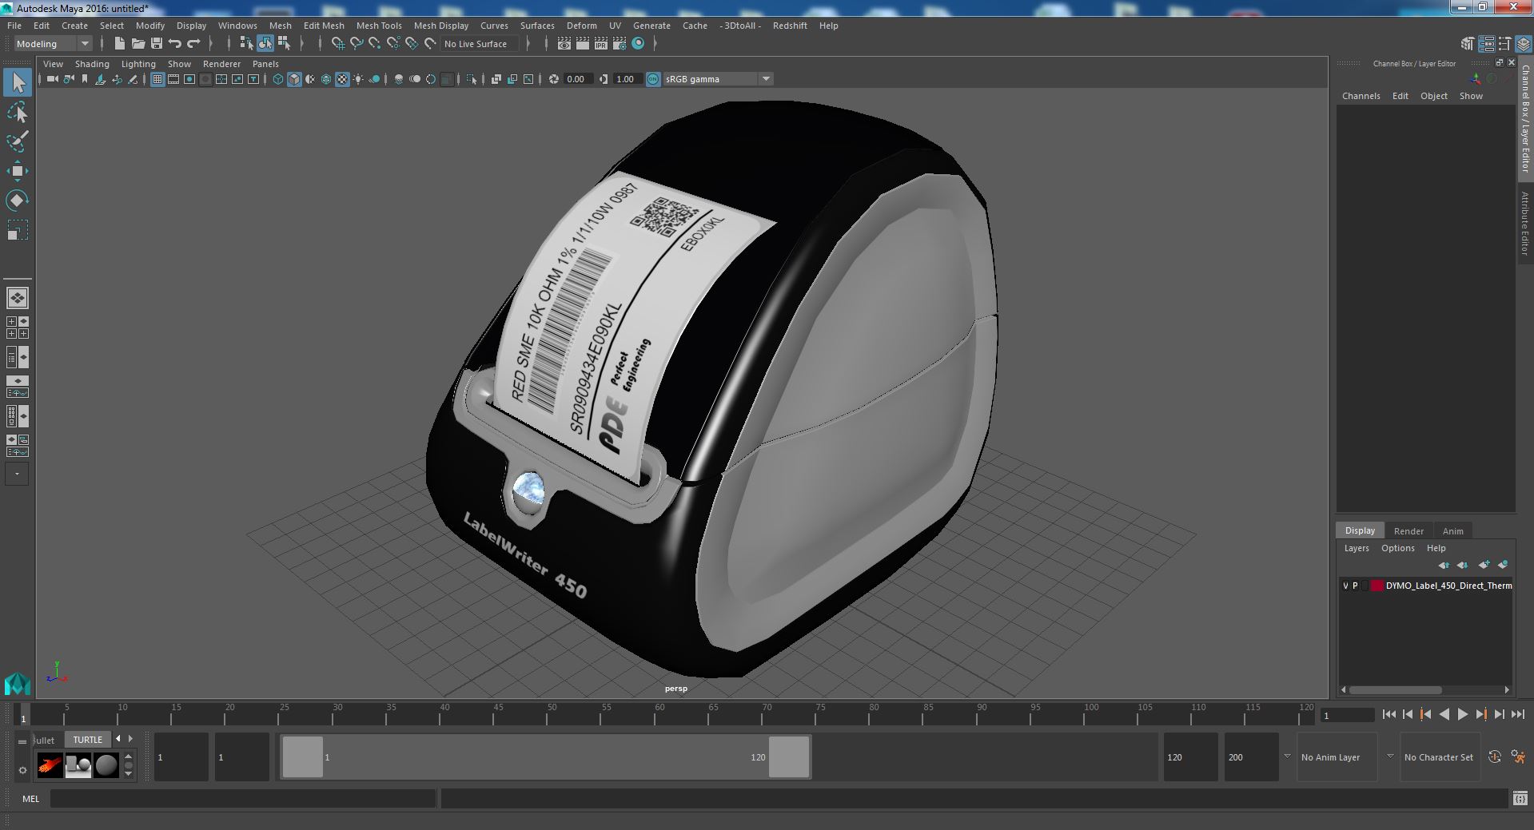1534x830 pixels.
Task: Activate the Lasso Select tool
Action: pos(18,112)
